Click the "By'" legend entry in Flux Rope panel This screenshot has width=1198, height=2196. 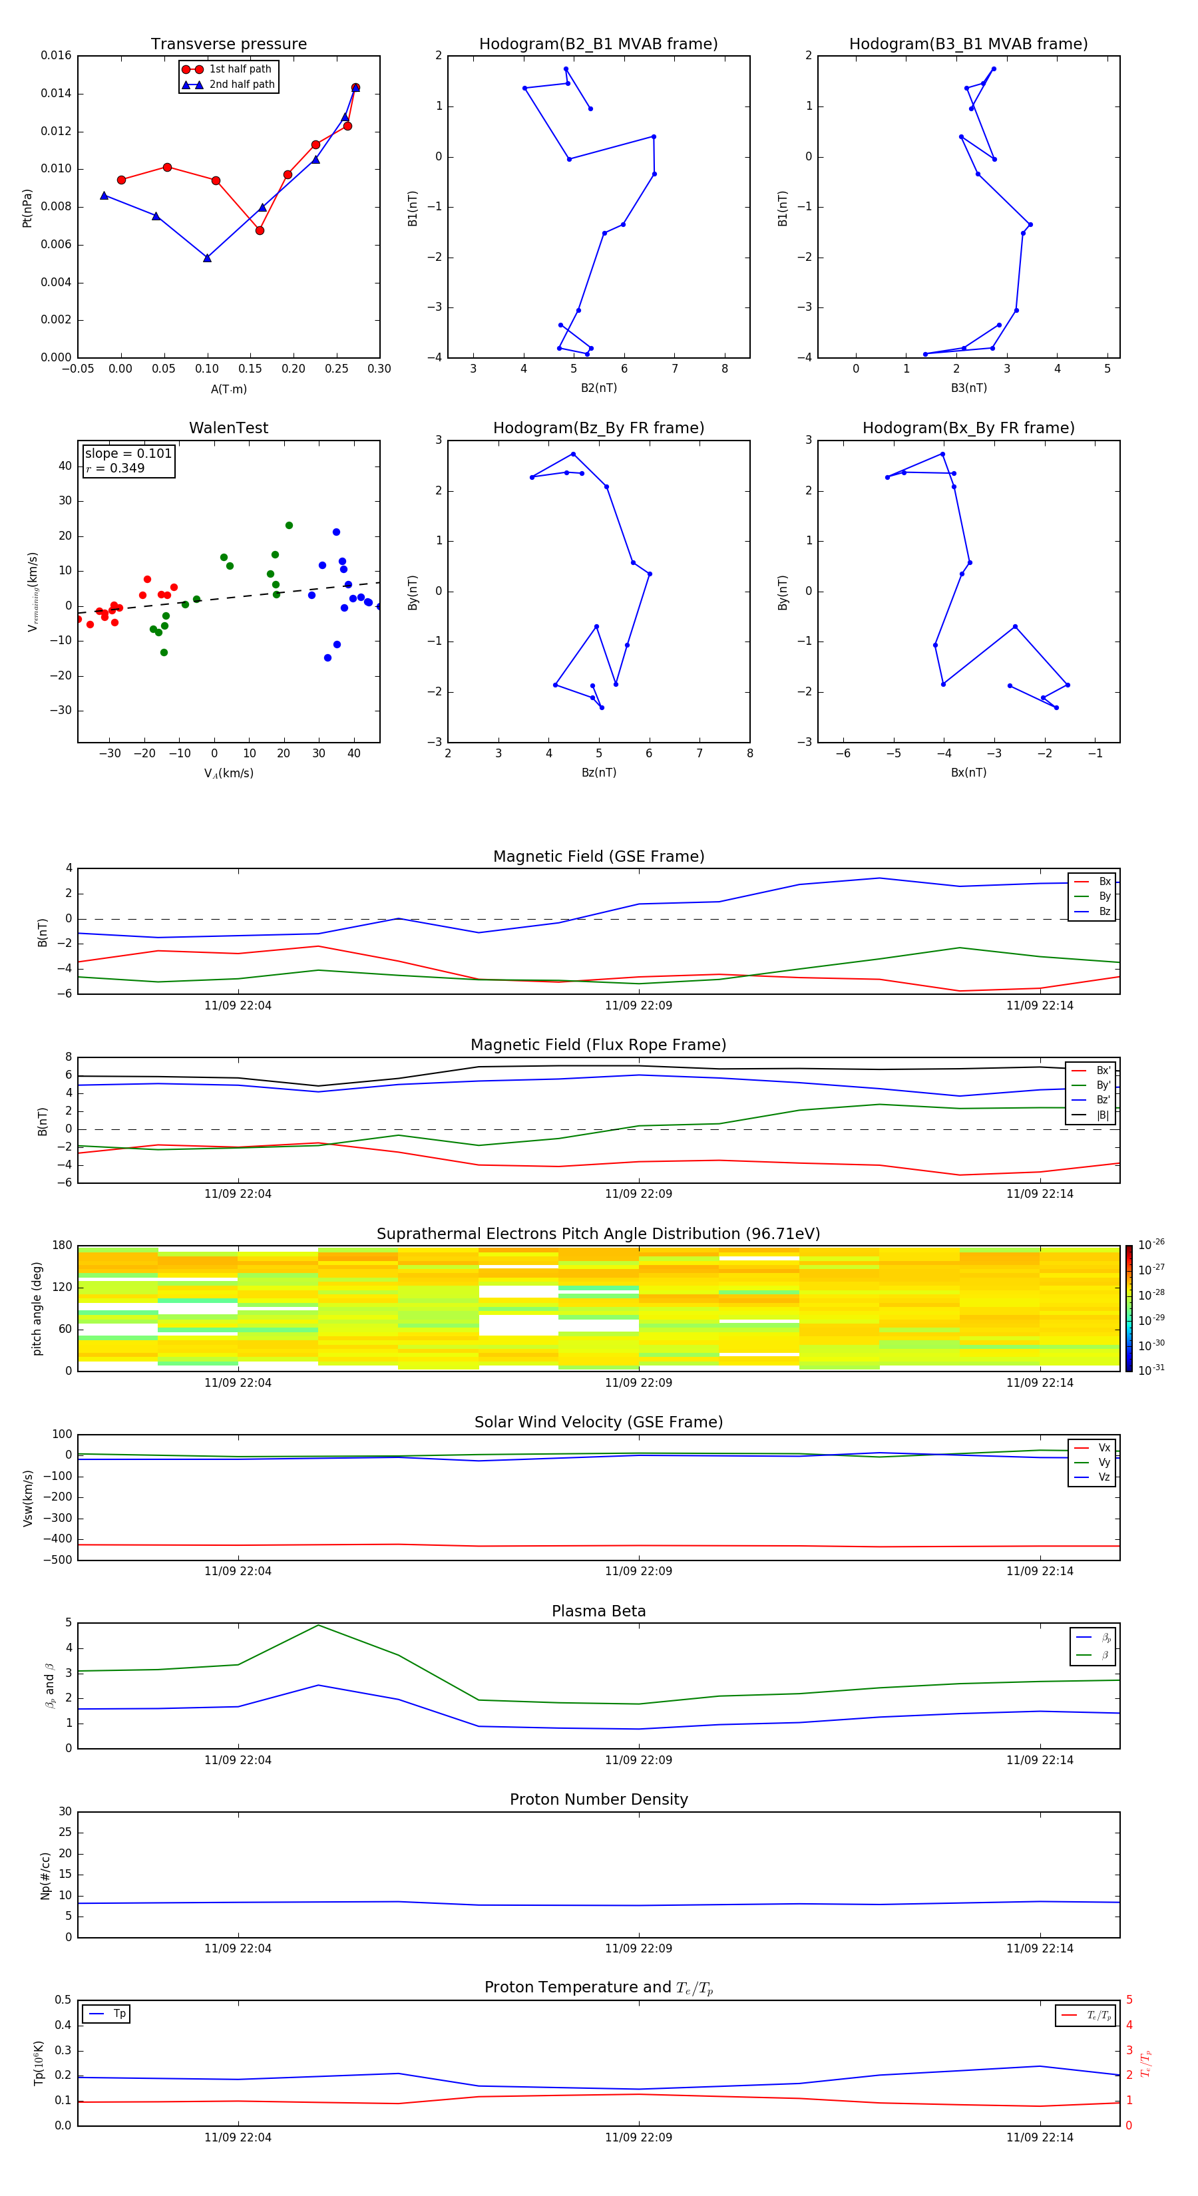(1092, 1085)
